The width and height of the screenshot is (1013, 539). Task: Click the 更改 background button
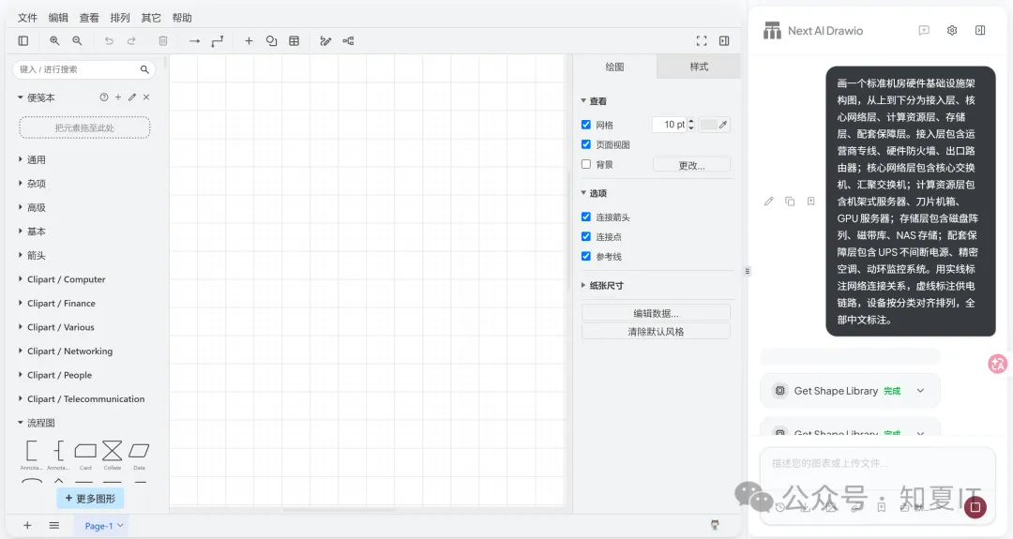click(691, 165)
